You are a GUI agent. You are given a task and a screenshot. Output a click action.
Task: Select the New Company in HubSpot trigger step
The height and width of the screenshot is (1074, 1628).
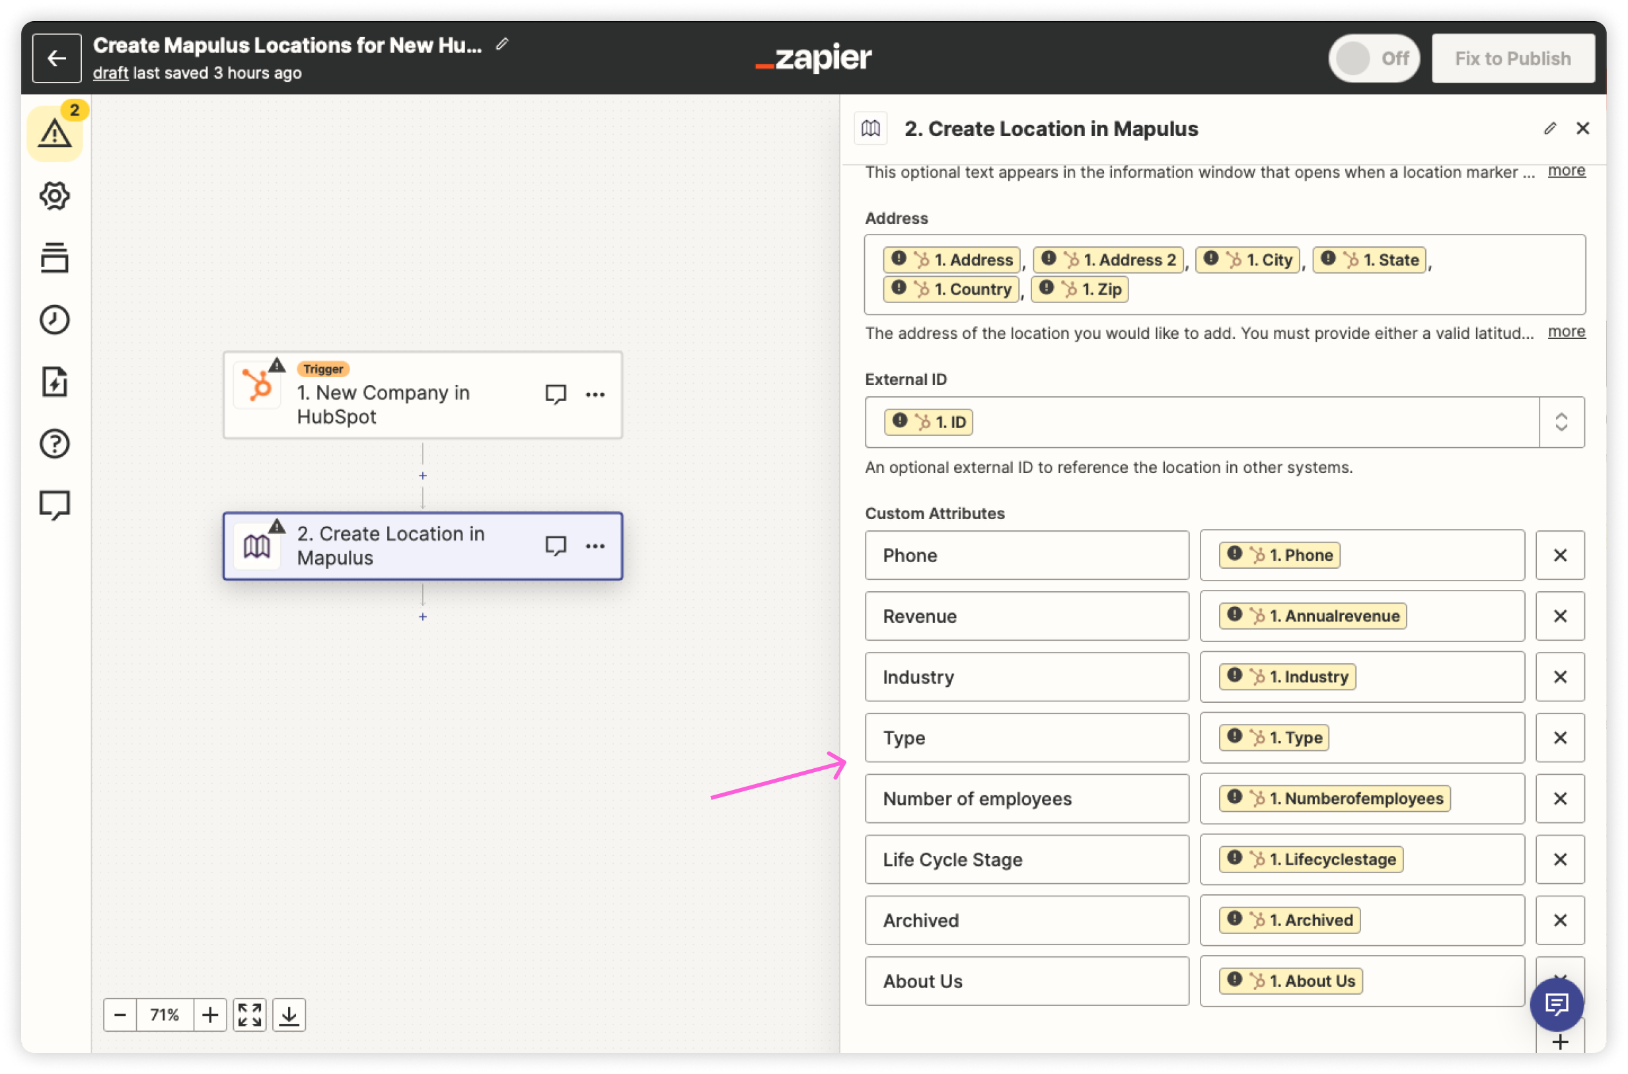tap(423, 395)
